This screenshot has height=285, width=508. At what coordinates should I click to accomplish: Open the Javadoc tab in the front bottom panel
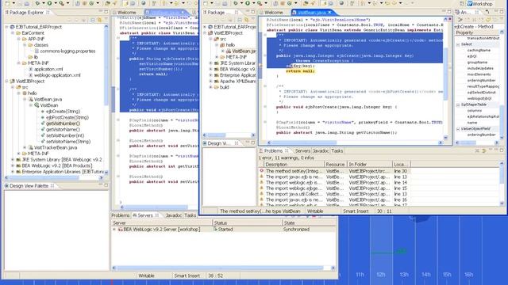click(321, 151)
